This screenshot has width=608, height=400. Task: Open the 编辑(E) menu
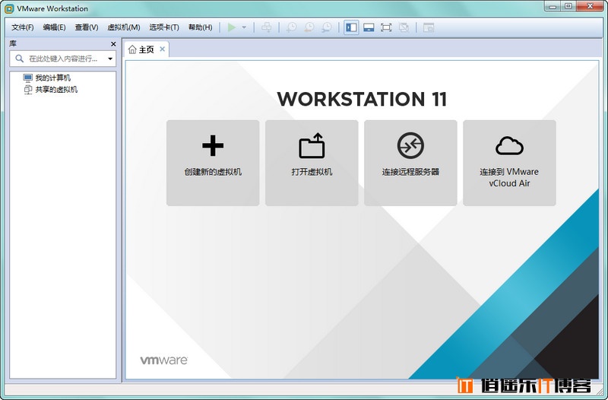point(54,27)
